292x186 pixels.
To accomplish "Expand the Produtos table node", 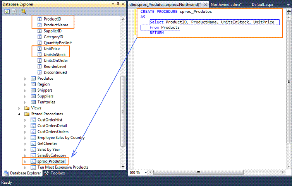I will tap(25, 78).
